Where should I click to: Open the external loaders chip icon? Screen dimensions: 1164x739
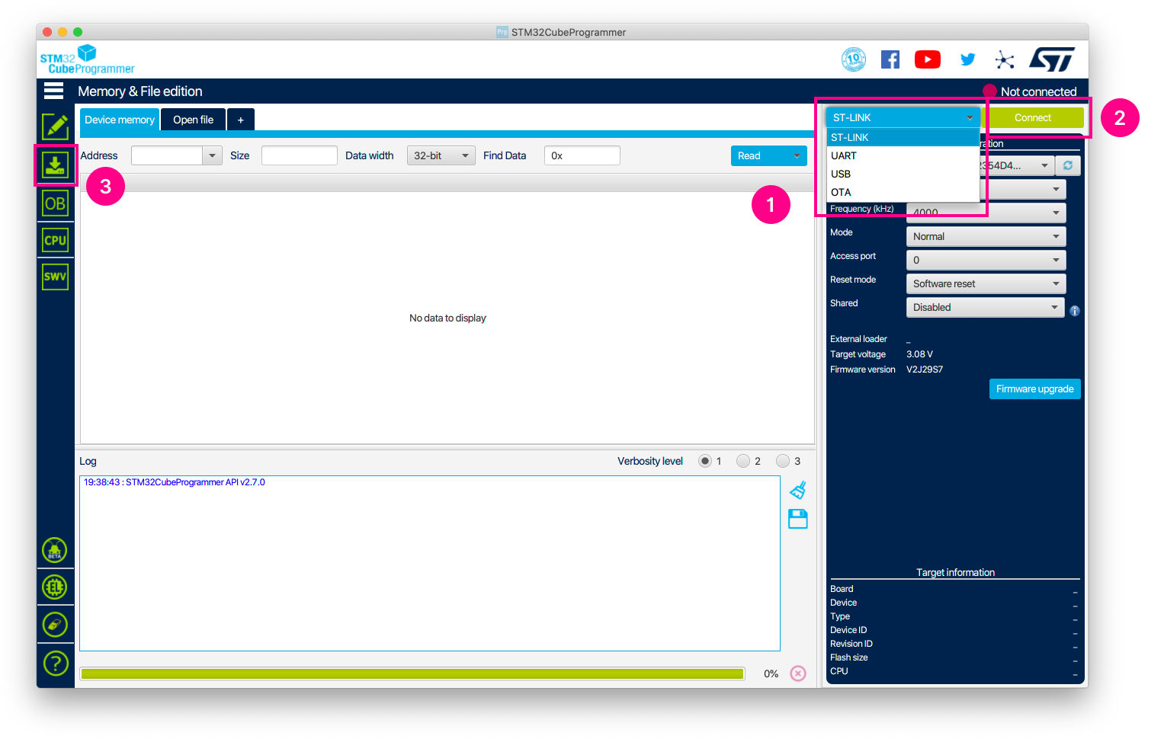(55, 587)
